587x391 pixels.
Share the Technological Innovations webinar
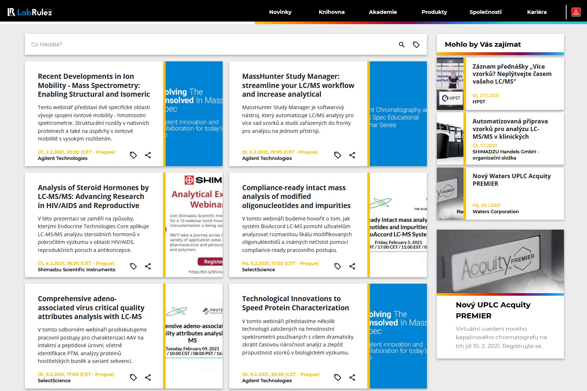coord(352,377)
